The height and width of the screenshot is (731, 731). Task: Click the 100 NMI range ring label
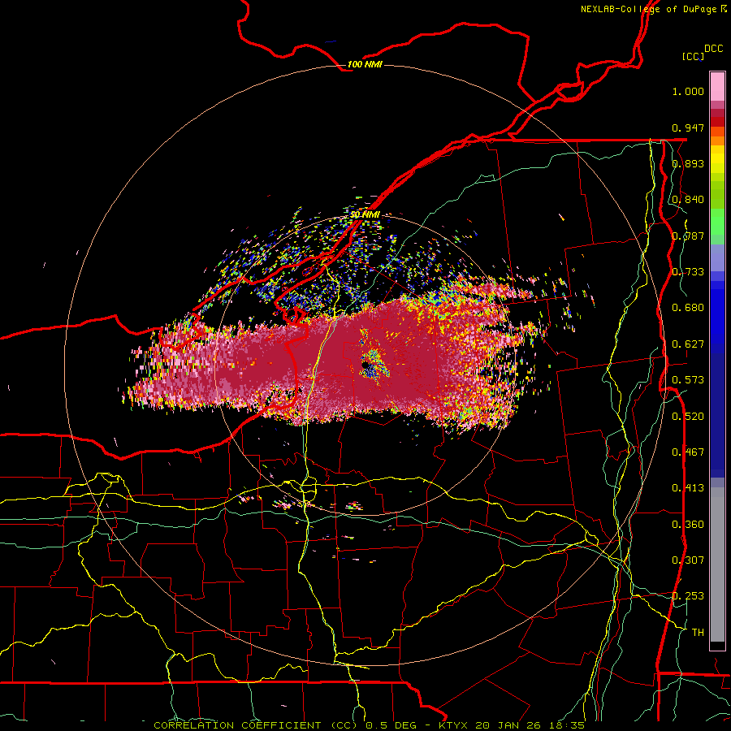coord(365,64)
